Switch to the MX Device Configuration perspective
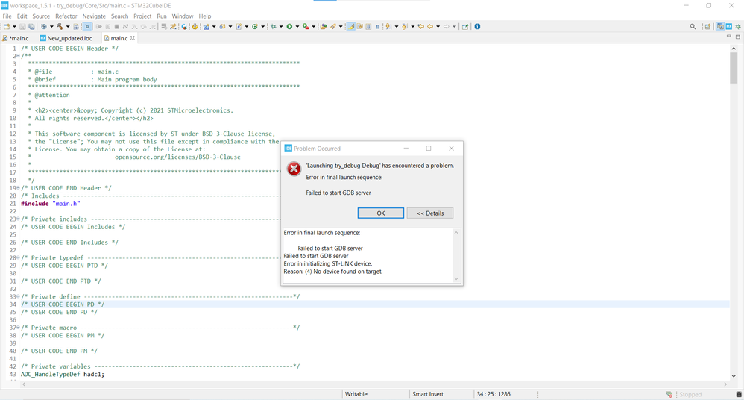744x400 pixels. point(729,27)
